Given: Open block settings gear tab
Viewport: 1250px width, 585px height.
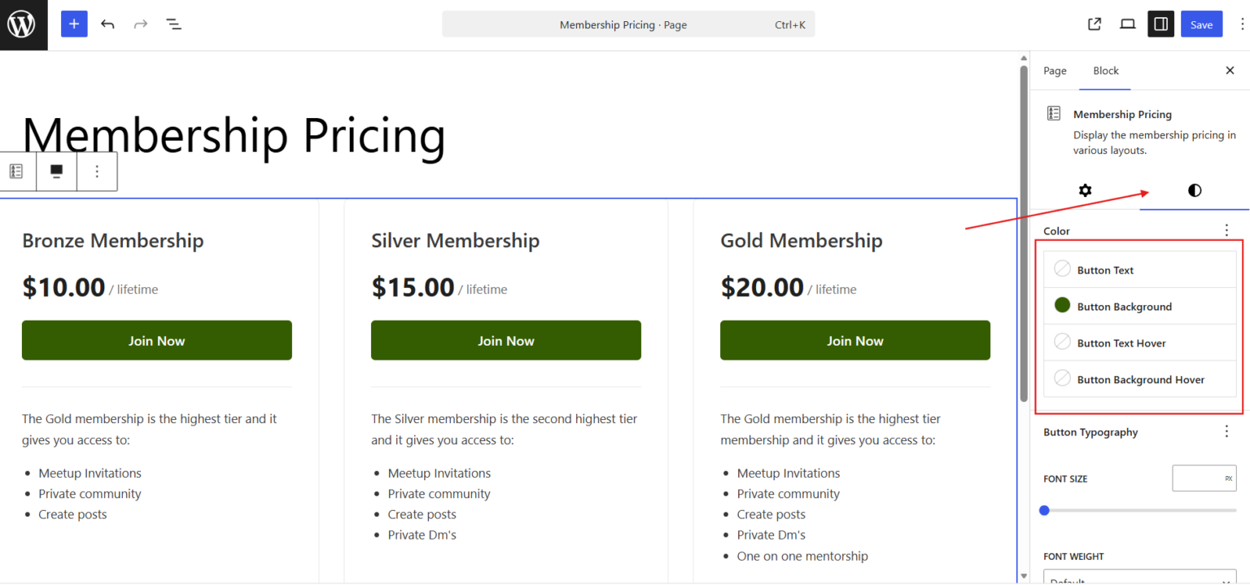Looking at the screenshot, I should pyautogui.click(x=1085, y=190).
